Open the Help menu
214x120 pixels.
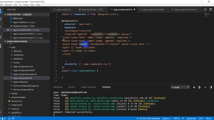tap(38, 5)
